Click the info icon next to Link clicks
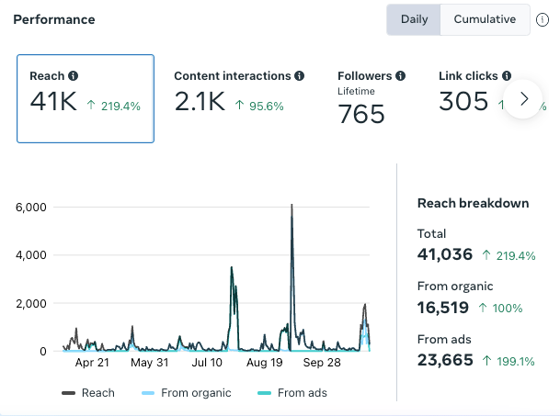Image resolution: width=560 pixels, height=416 pixels. 507,75
